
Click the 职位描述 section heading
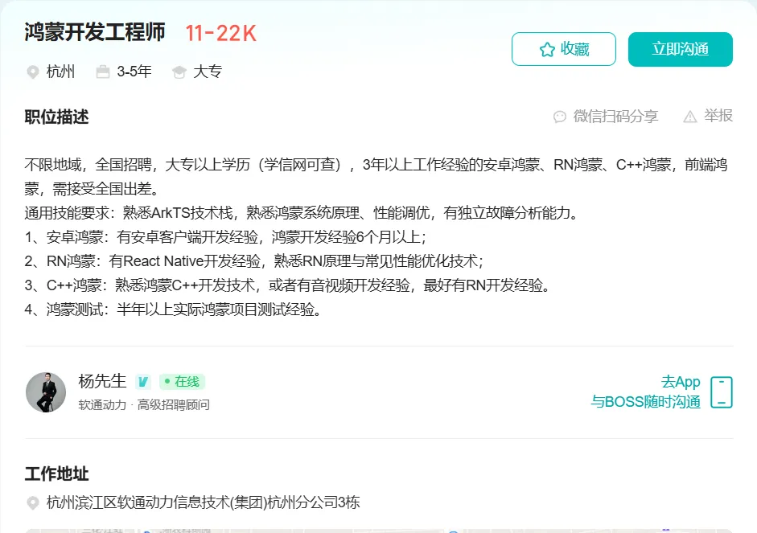coord(56,117)
